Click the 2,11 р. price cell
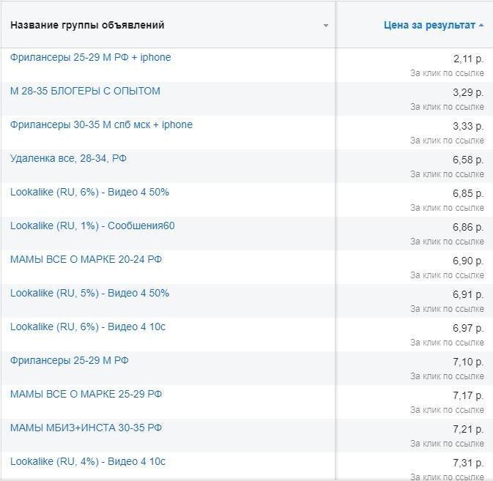Viewport: 493px width, 481px height. coord(468,59)
